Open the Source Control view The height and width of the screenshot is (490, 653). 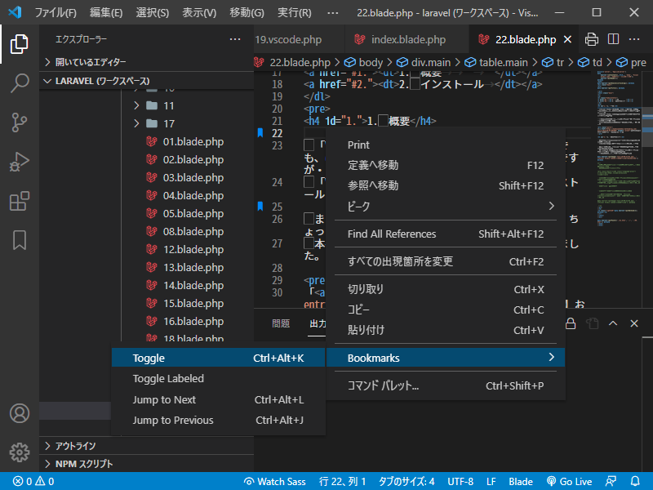(x=20, y=122)
